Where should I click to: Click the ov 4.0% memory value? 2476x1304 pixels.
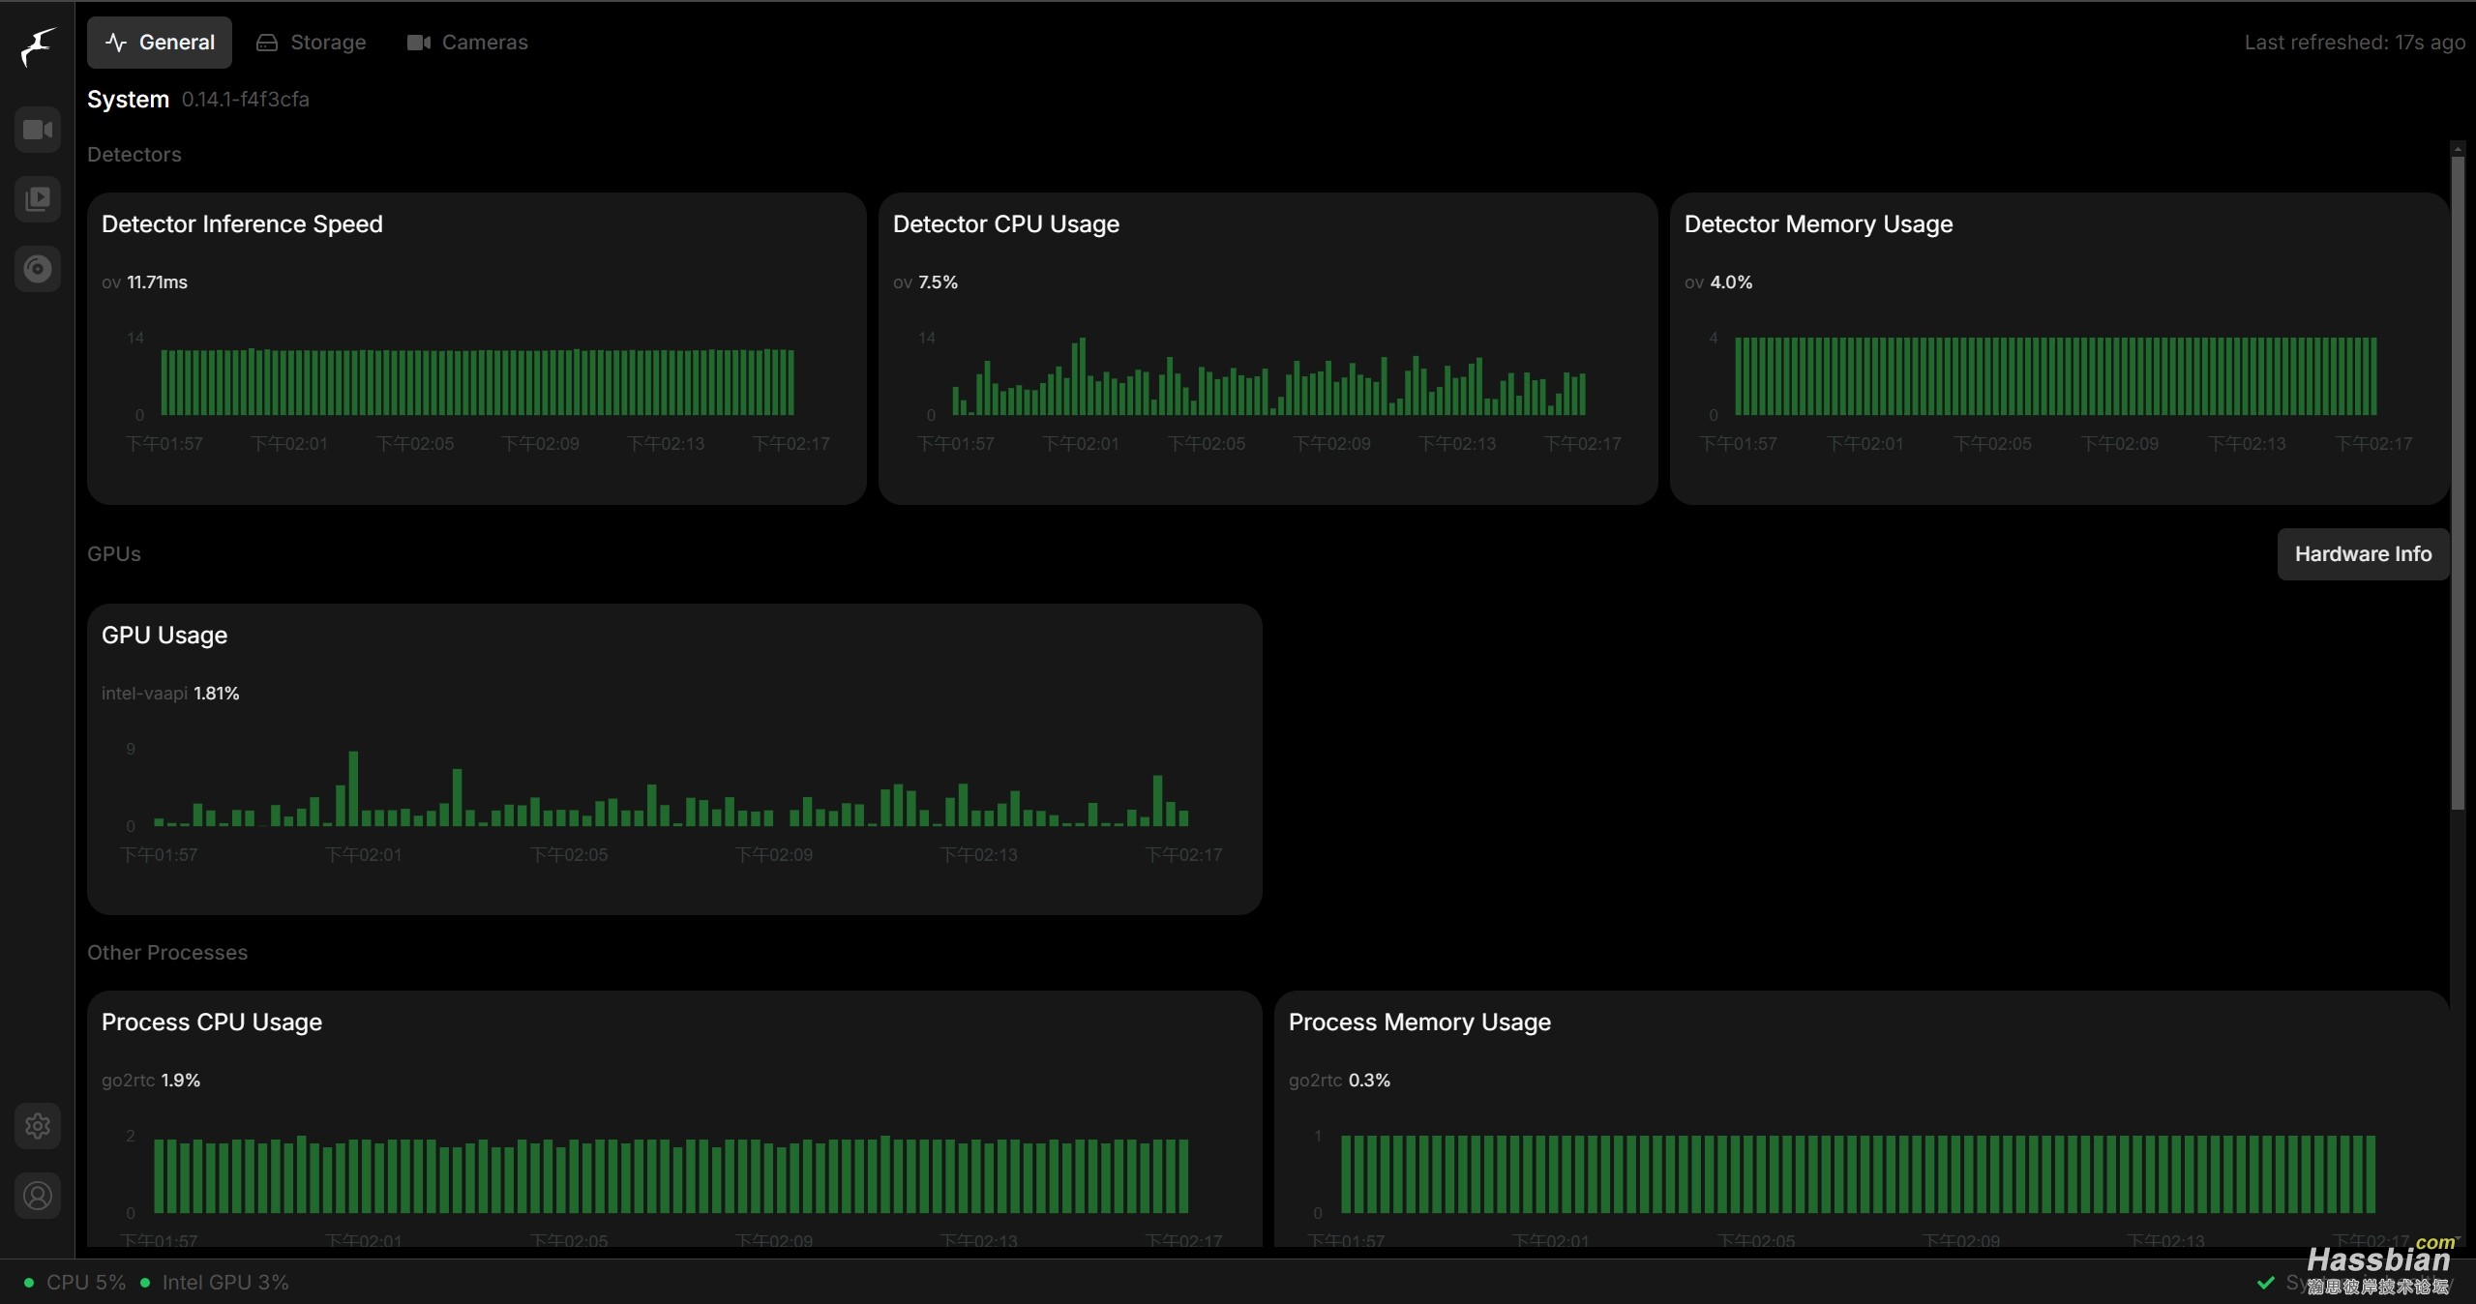(x=1717, y=282)
